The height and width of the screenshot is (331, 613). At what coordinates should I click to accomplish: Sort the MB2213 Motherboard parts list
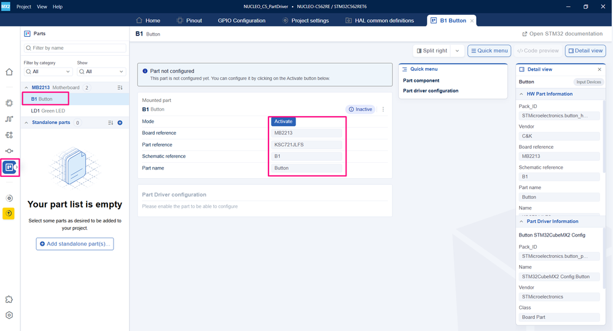[120, 88]
